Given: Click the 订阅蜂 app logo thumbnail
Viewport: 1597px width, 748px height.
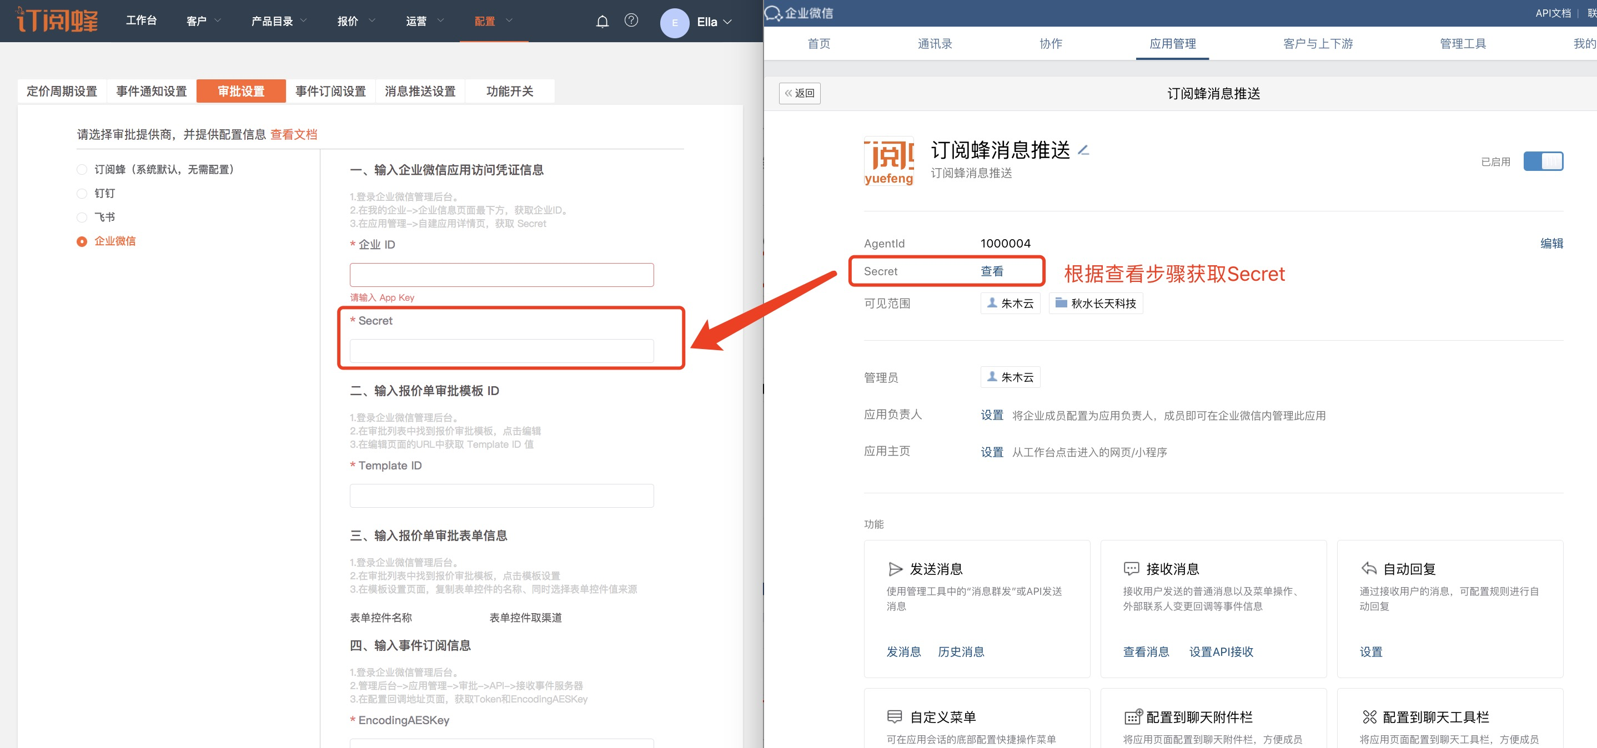Looking at the screenshot, I should point(888,161).
